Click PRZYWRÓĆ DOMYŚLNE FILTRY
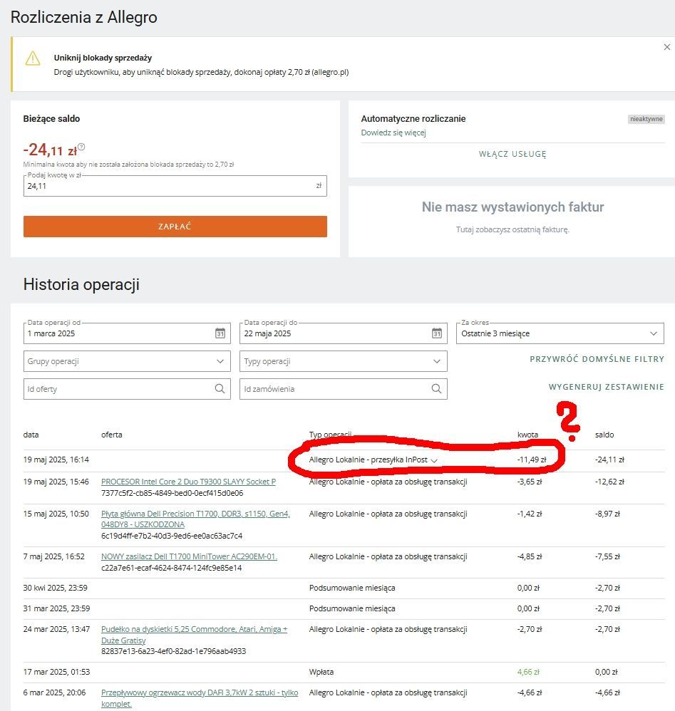Screen dimensions: 675x711 (x=597, y=359)
